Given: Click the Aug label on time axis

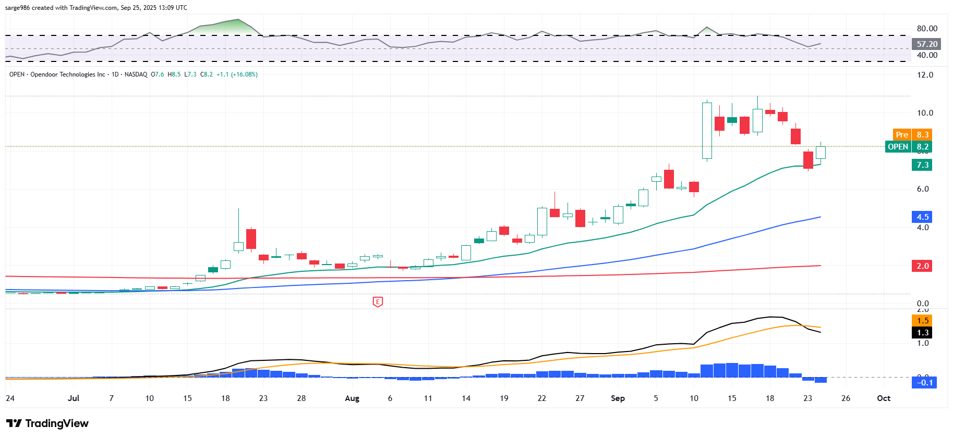Looking at the screenshot, I should [352, 398].
